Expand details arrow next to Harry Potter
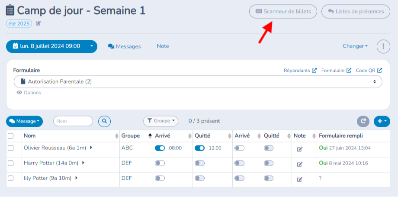Image resolution: width=398 pixels, height=197 pixels. [83, 163]
